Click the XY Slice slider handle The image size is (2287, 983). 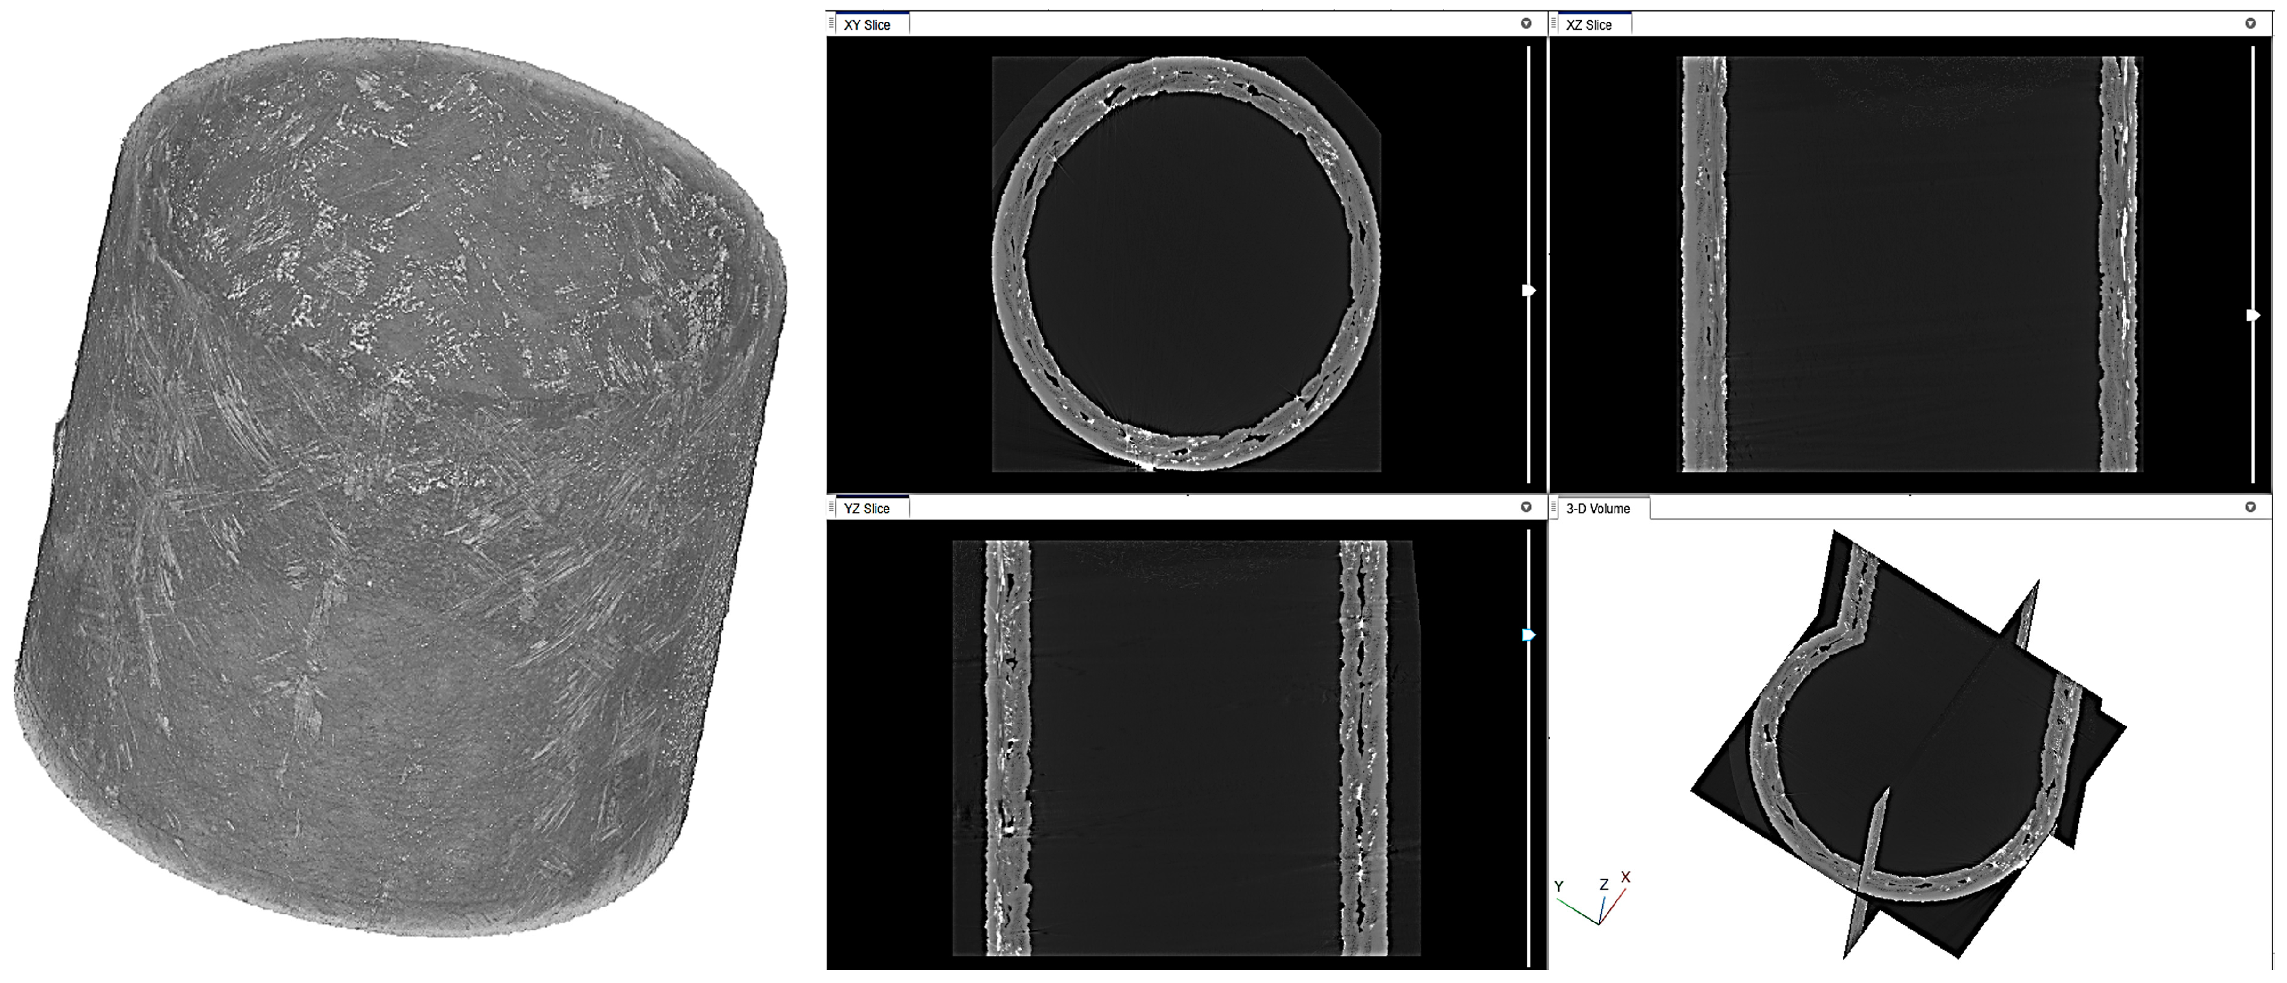coord(1529,290)
